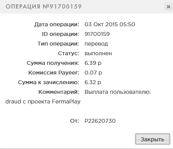
Task: Select the text draud с проекта FermaPlay
Action: [x=43, y=102]
